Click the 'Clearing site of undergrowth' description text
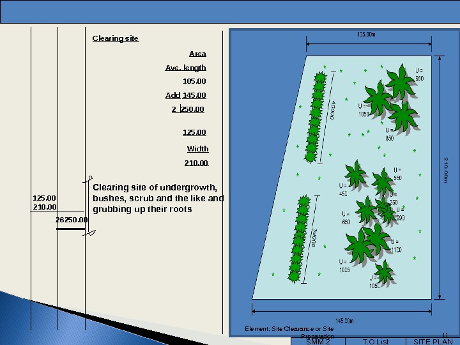460x345 pixels. 158,198
